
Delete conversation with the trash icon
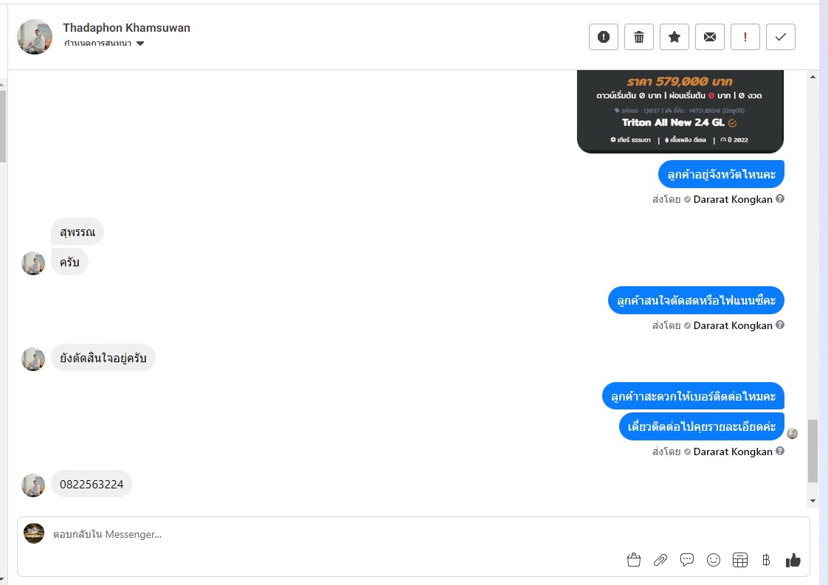tap(638, 37)
